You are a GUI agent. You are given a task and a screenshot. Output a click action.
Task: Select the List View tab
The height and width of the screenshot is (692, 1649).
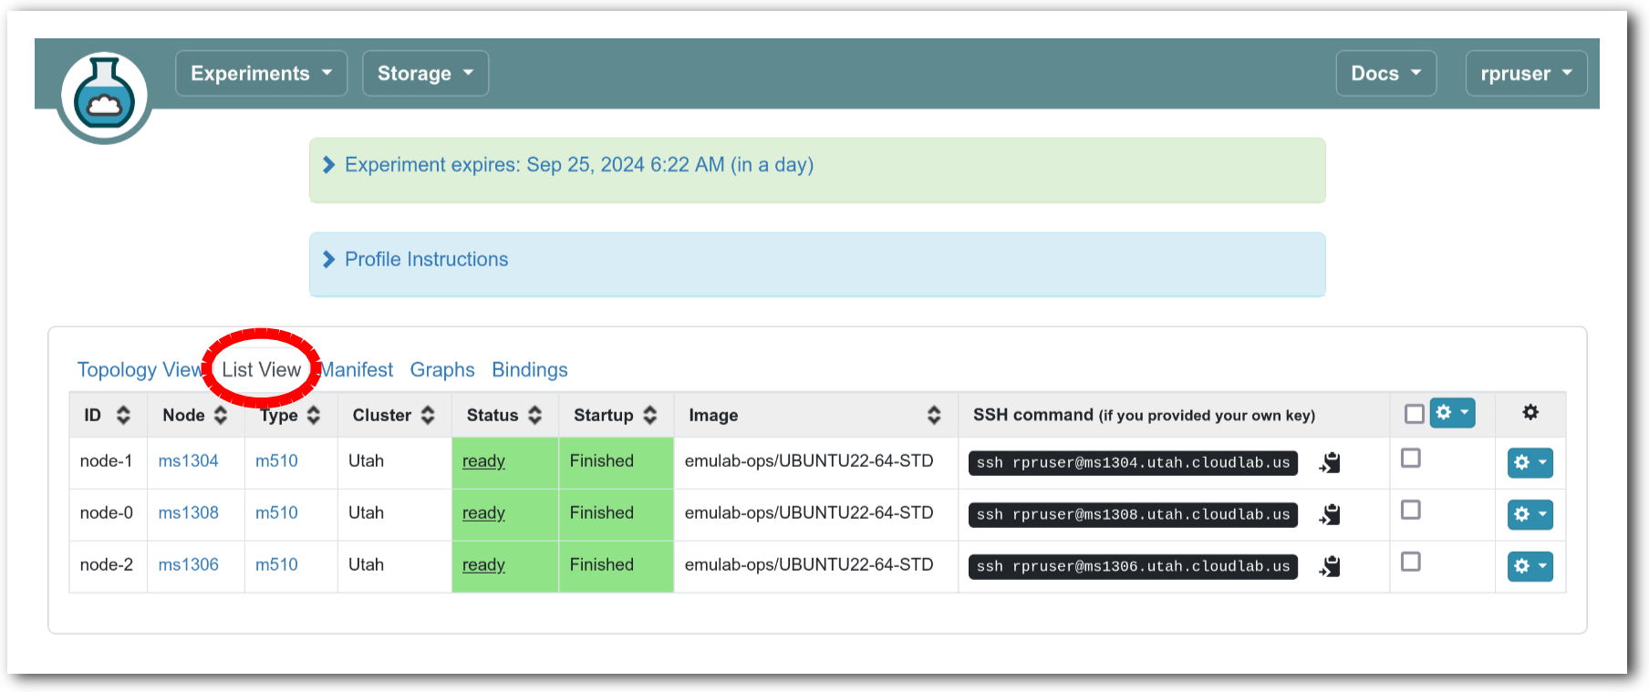click(261, 370)
